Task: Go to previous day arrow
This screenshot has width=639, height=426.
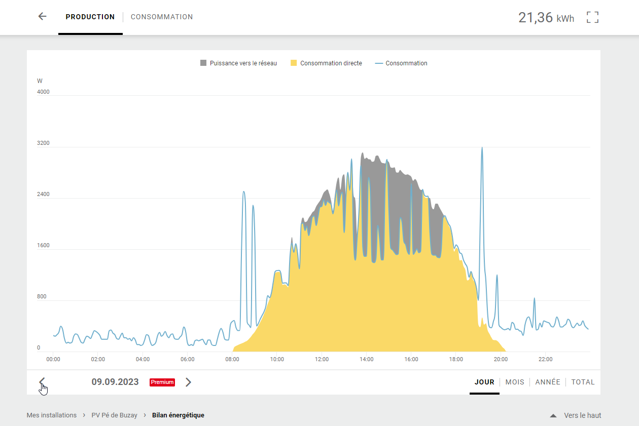Action: [x=42, y=382]
